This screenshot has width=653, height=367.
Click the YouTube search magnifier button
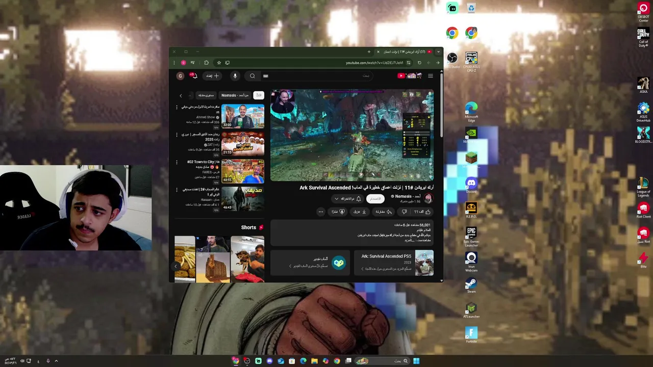coord(253,76)
